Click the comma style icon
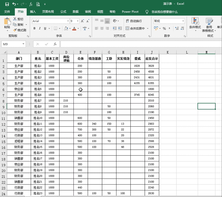 click(169, 28)
